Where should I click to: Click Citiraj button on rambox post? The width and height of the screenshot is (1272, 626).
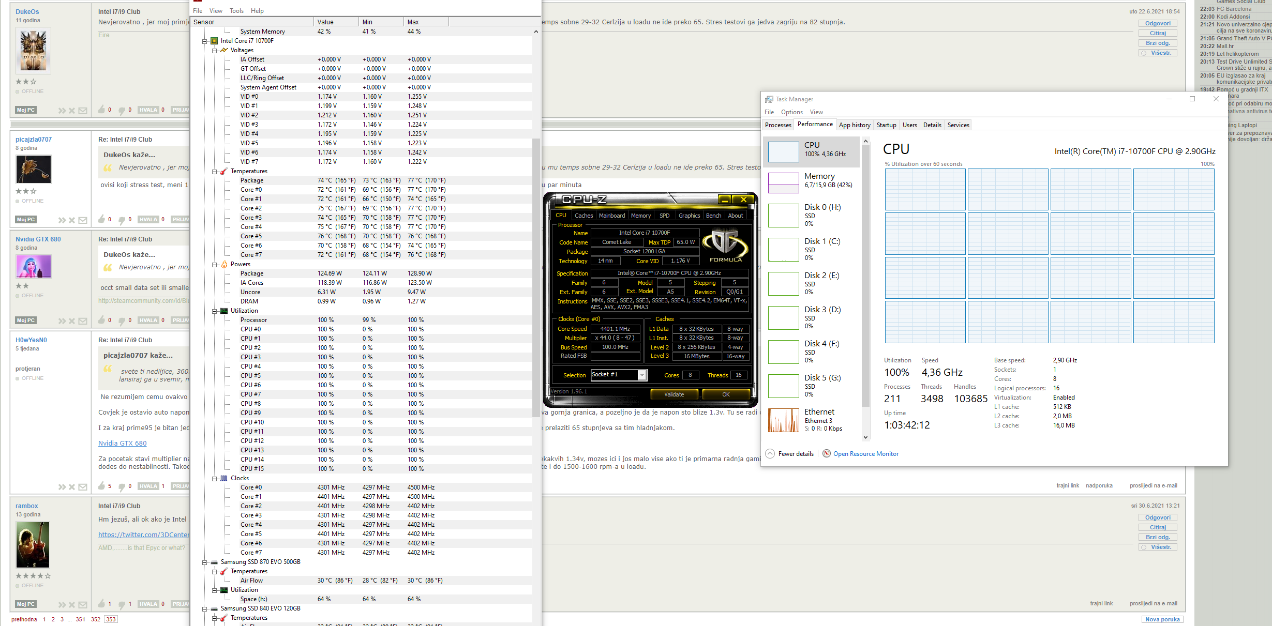(1158, 527)
